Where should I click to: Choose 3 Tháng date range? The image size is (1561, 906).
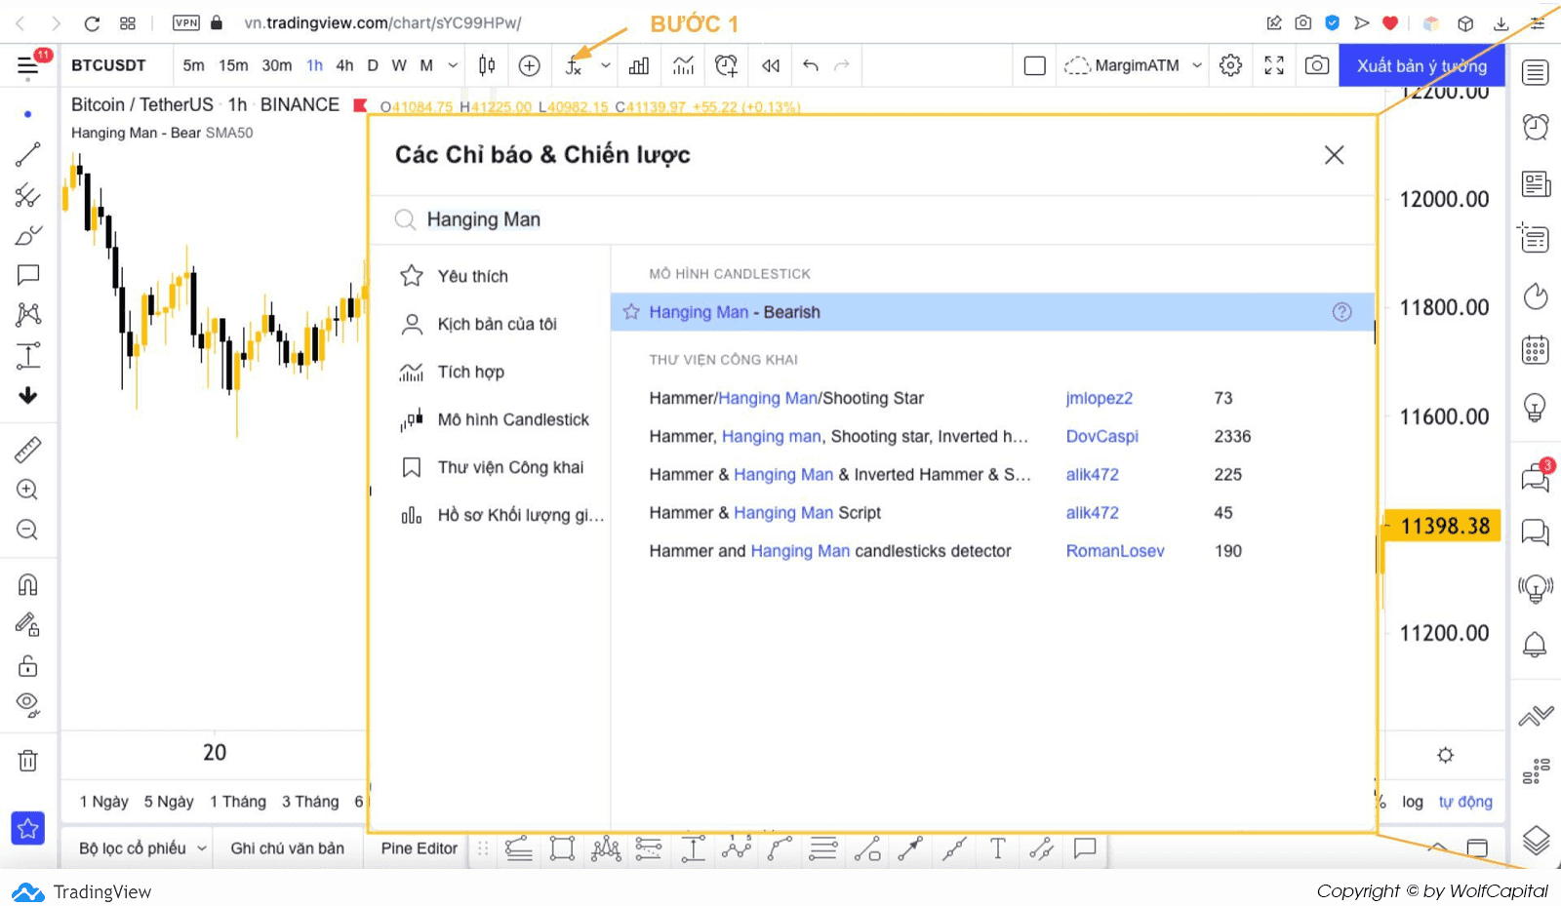pos(310,802)
